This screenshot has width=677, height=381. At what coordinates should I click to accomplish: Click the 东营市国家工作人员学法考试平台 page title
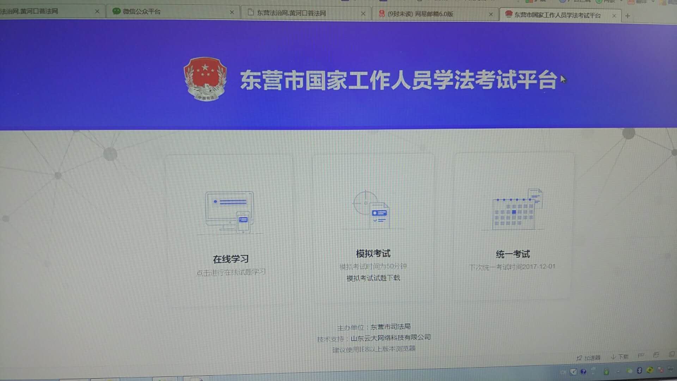(x=398, y=80)
